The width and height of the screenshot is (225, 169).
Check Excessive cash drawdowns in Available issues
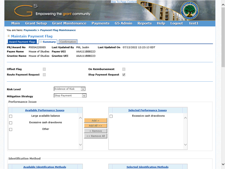click(x=11, y=123)
